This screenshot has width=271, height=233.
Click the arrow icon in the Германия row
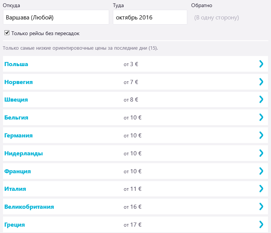point(261,135)
